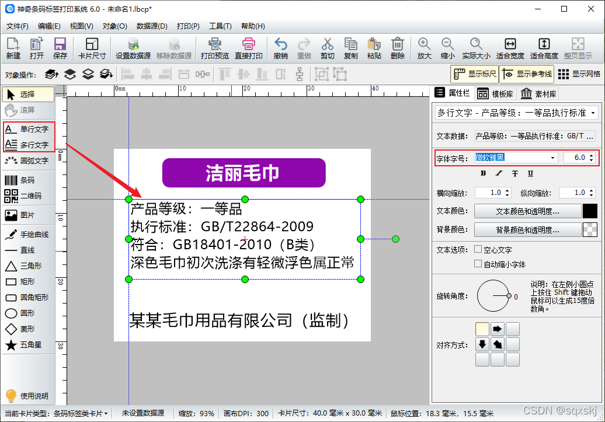Toggle strikethrough text style
This screenshot has height=422, width=605.
(x=514, y=173)
